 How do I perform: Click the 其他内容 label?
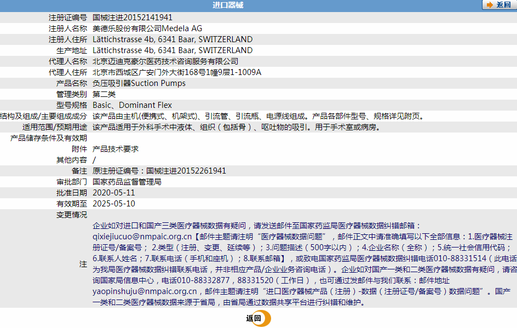[72, 160]
